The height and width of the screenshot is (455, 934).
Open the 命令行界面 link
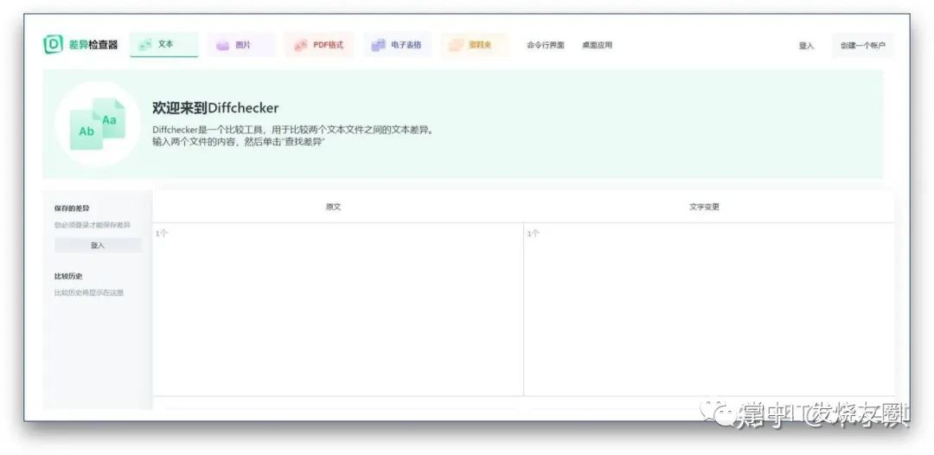click(x=545, y=45)
